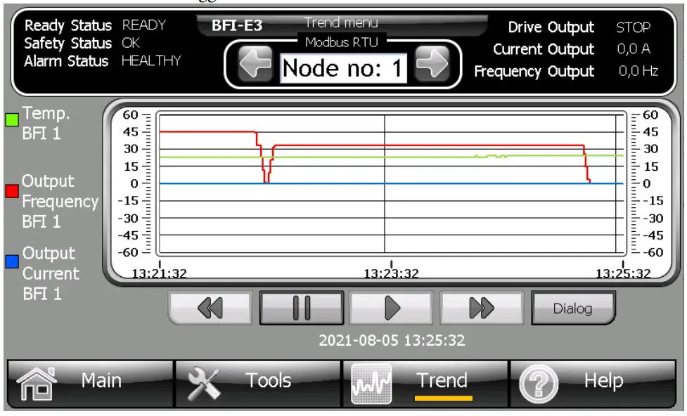687x416 pixels.
Task: Click the blue Output Current swatch
Action: click(x=12, y=261)
